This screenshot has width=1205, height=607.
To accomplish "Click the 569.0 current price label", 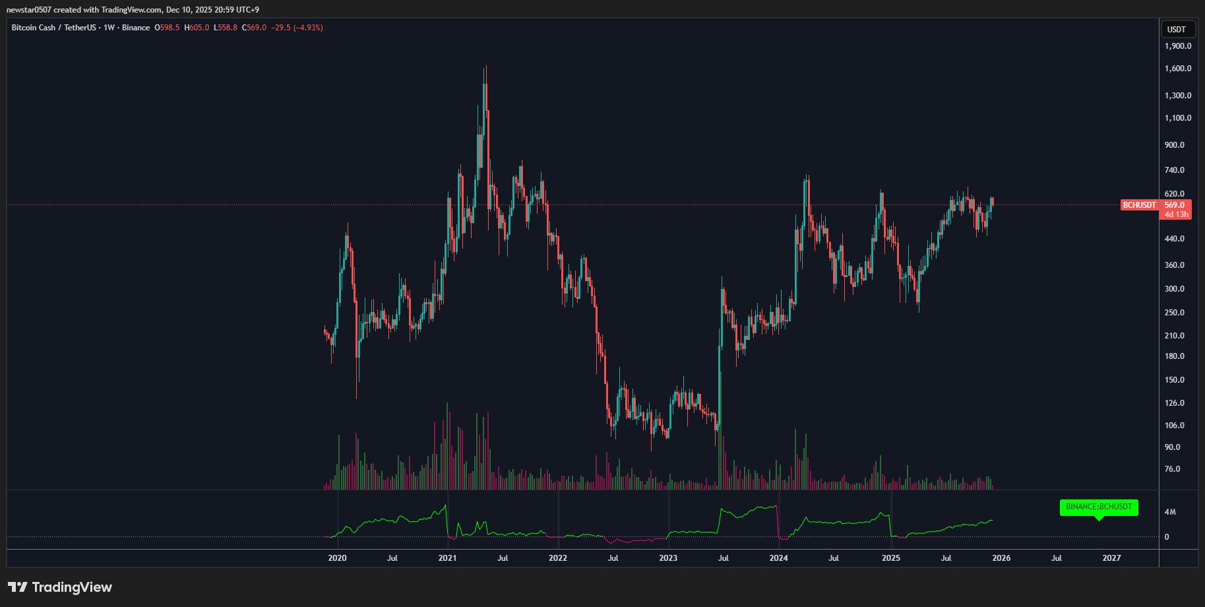I will coord(1175,205).
